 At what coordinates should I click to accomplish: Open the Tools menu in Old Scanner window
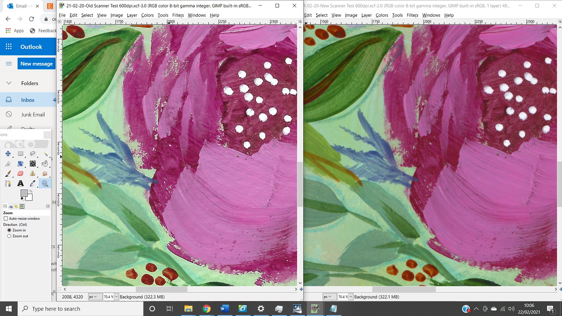coord(163,15)
